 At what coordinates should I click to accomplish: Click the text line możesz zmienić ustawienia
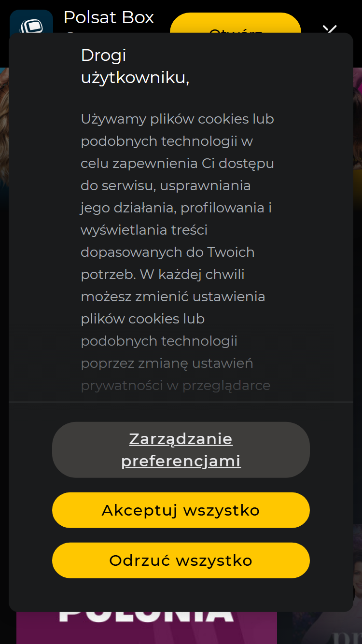(x=173, y=296)
